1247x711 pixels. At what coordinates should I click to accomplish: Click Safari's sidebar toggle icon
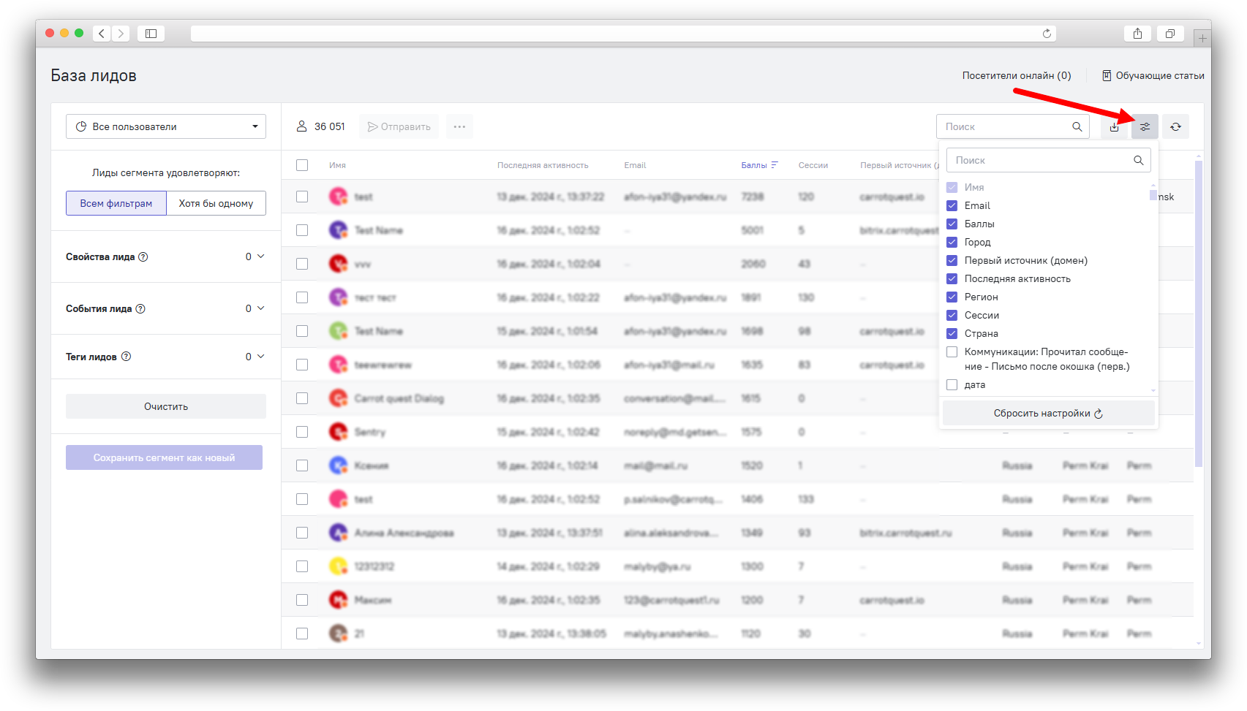tap(151, 34)
